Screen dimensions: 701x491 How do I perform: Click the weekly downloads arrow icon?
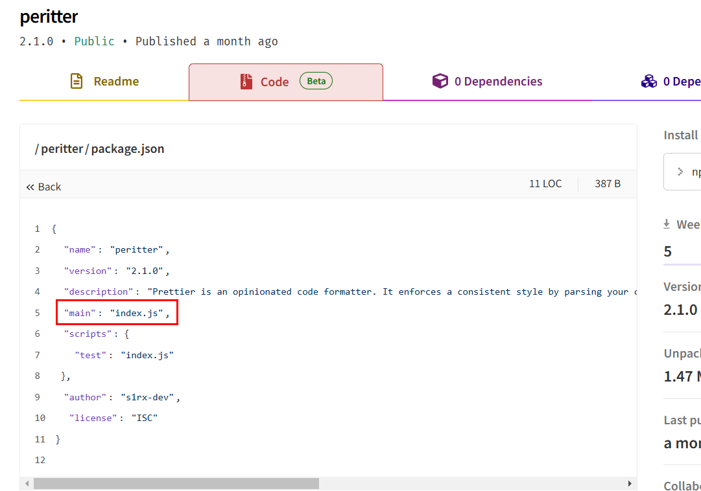[667, 224]
